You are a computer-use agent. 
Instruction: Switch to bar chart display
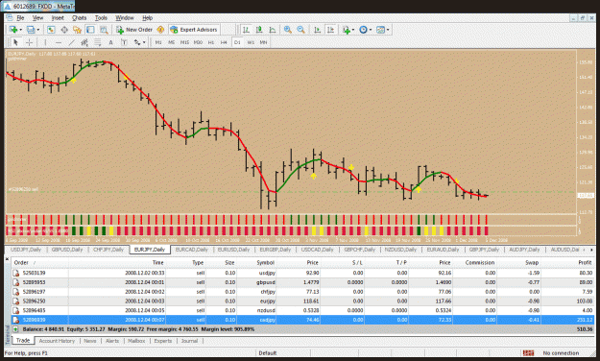point(246,30)
